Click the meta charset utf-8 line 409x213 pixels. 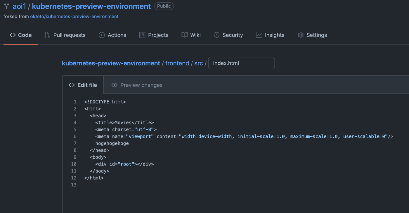[x=126, y=130]
